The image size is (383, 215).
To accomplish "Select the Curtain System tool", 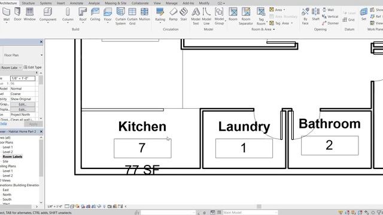I will coord(120,16).
